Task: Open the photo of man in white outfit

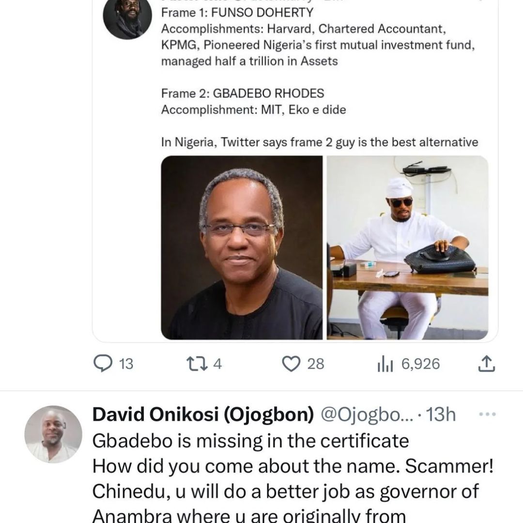Action: pyautogui.click(x=408, y=247)
